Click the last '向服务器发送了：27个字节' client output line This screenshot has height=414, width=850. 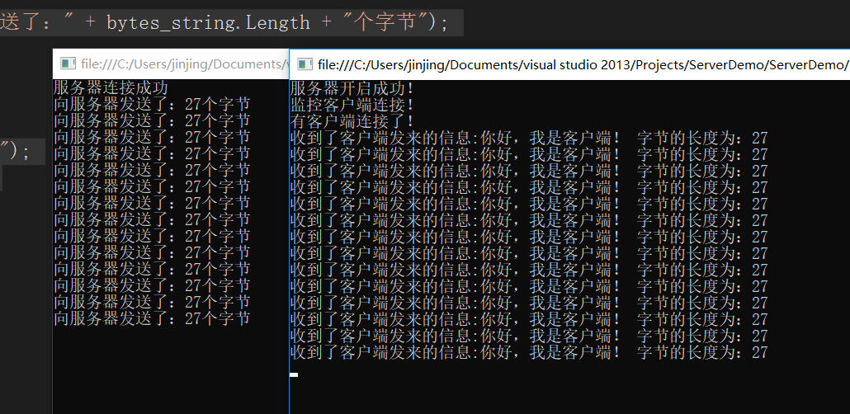[x=153, y=318]
